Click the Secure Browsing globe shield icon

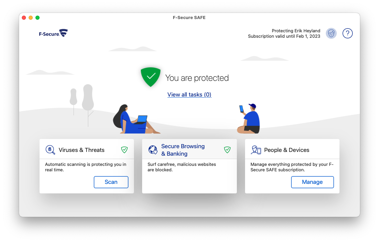point(153,150)
